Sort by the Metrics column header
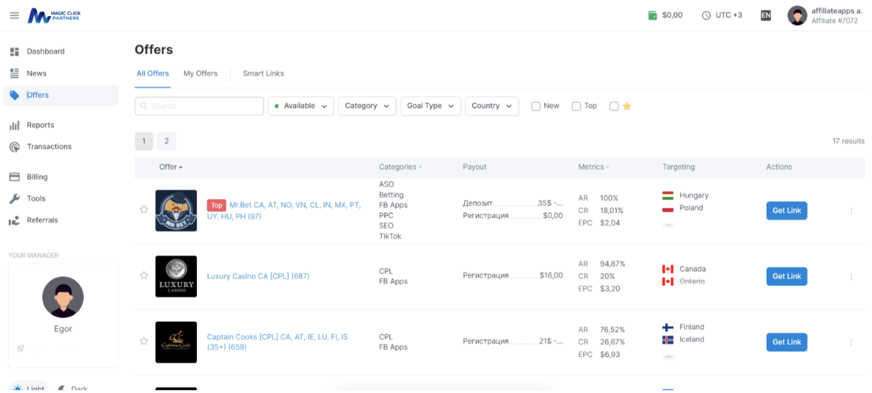872x393 pixels. (x=593, y=167)
